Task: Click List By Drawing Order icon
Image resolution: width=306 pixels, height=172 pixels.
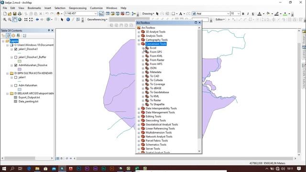Action: [x=3, y=36]
